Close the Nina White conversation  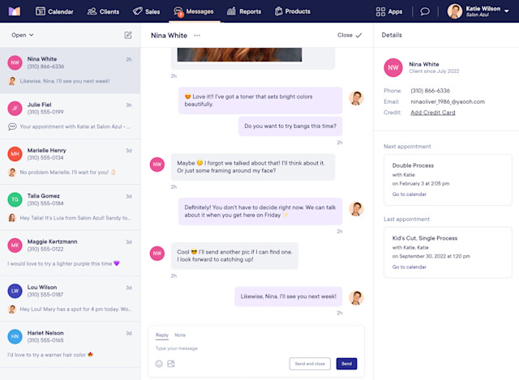click(350, 35)
